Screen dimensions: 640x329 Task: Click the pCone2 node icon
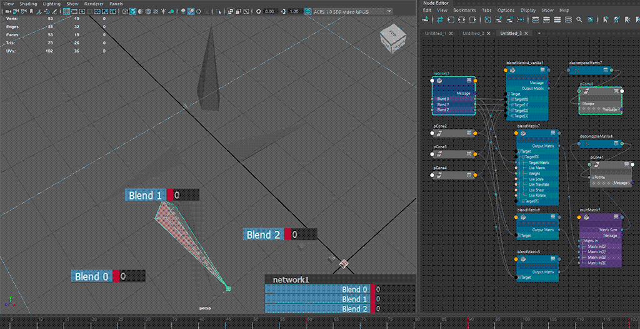point(440,133)
